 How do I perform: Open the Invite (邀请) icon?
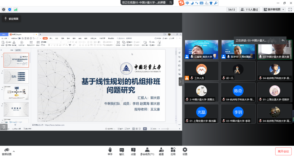tap(161, 151)
